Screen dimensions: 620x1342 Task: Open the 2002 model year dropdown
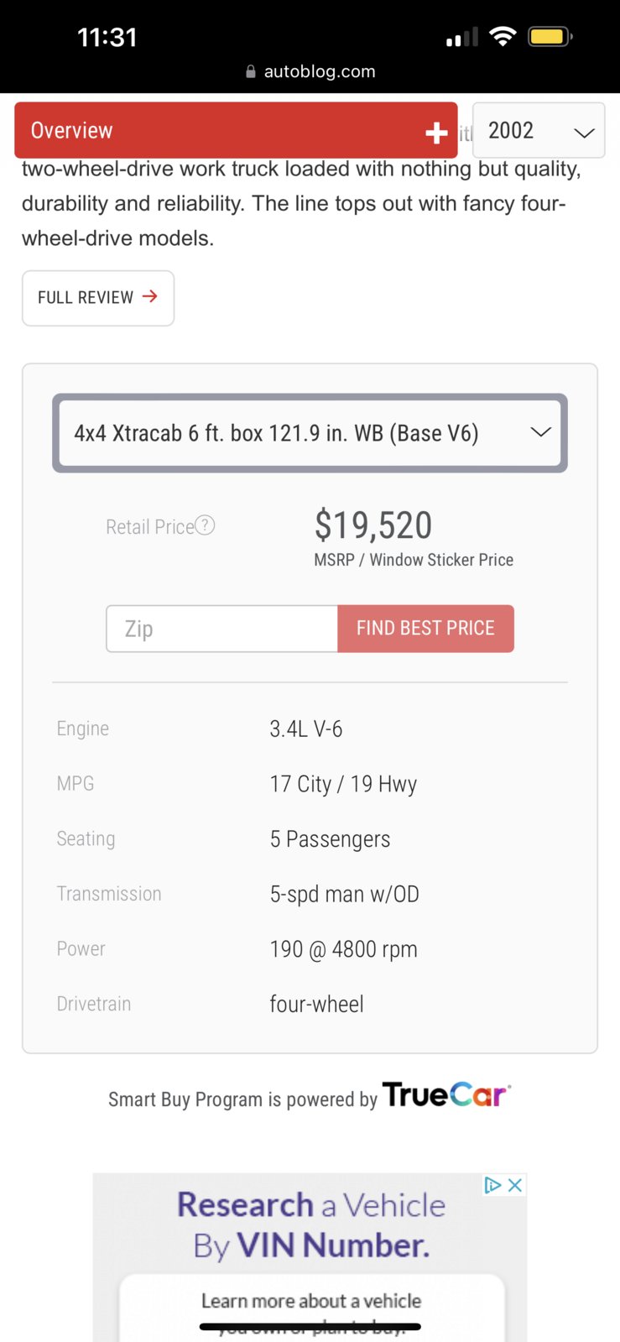(x=539, y=130)
